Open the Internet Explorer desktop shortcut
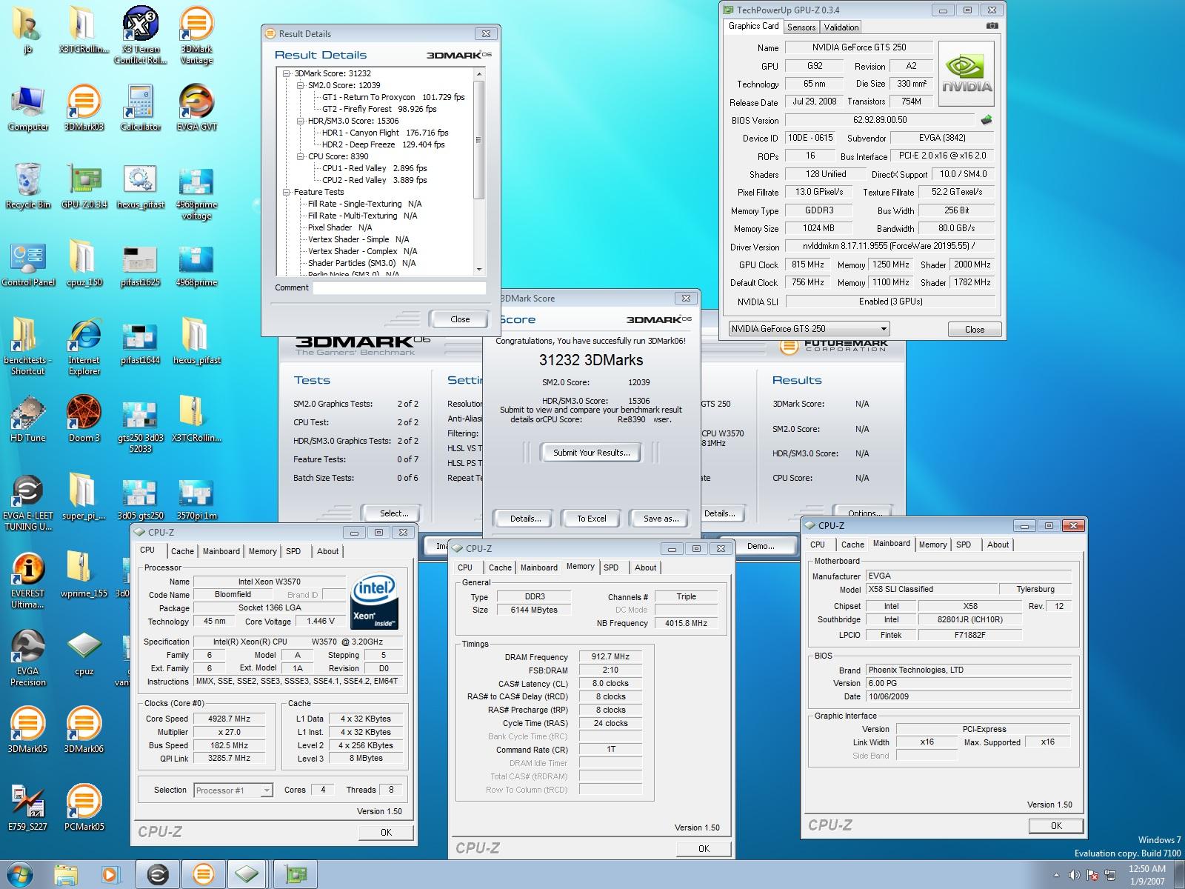 point(84,347)
